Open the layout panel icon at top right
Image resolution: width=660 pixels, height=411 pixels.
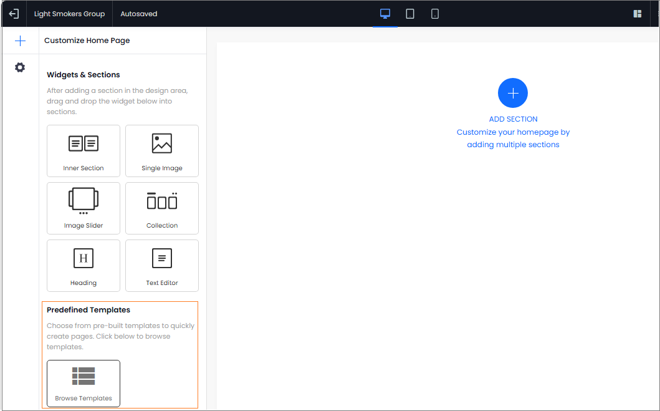tap(638, 14)
